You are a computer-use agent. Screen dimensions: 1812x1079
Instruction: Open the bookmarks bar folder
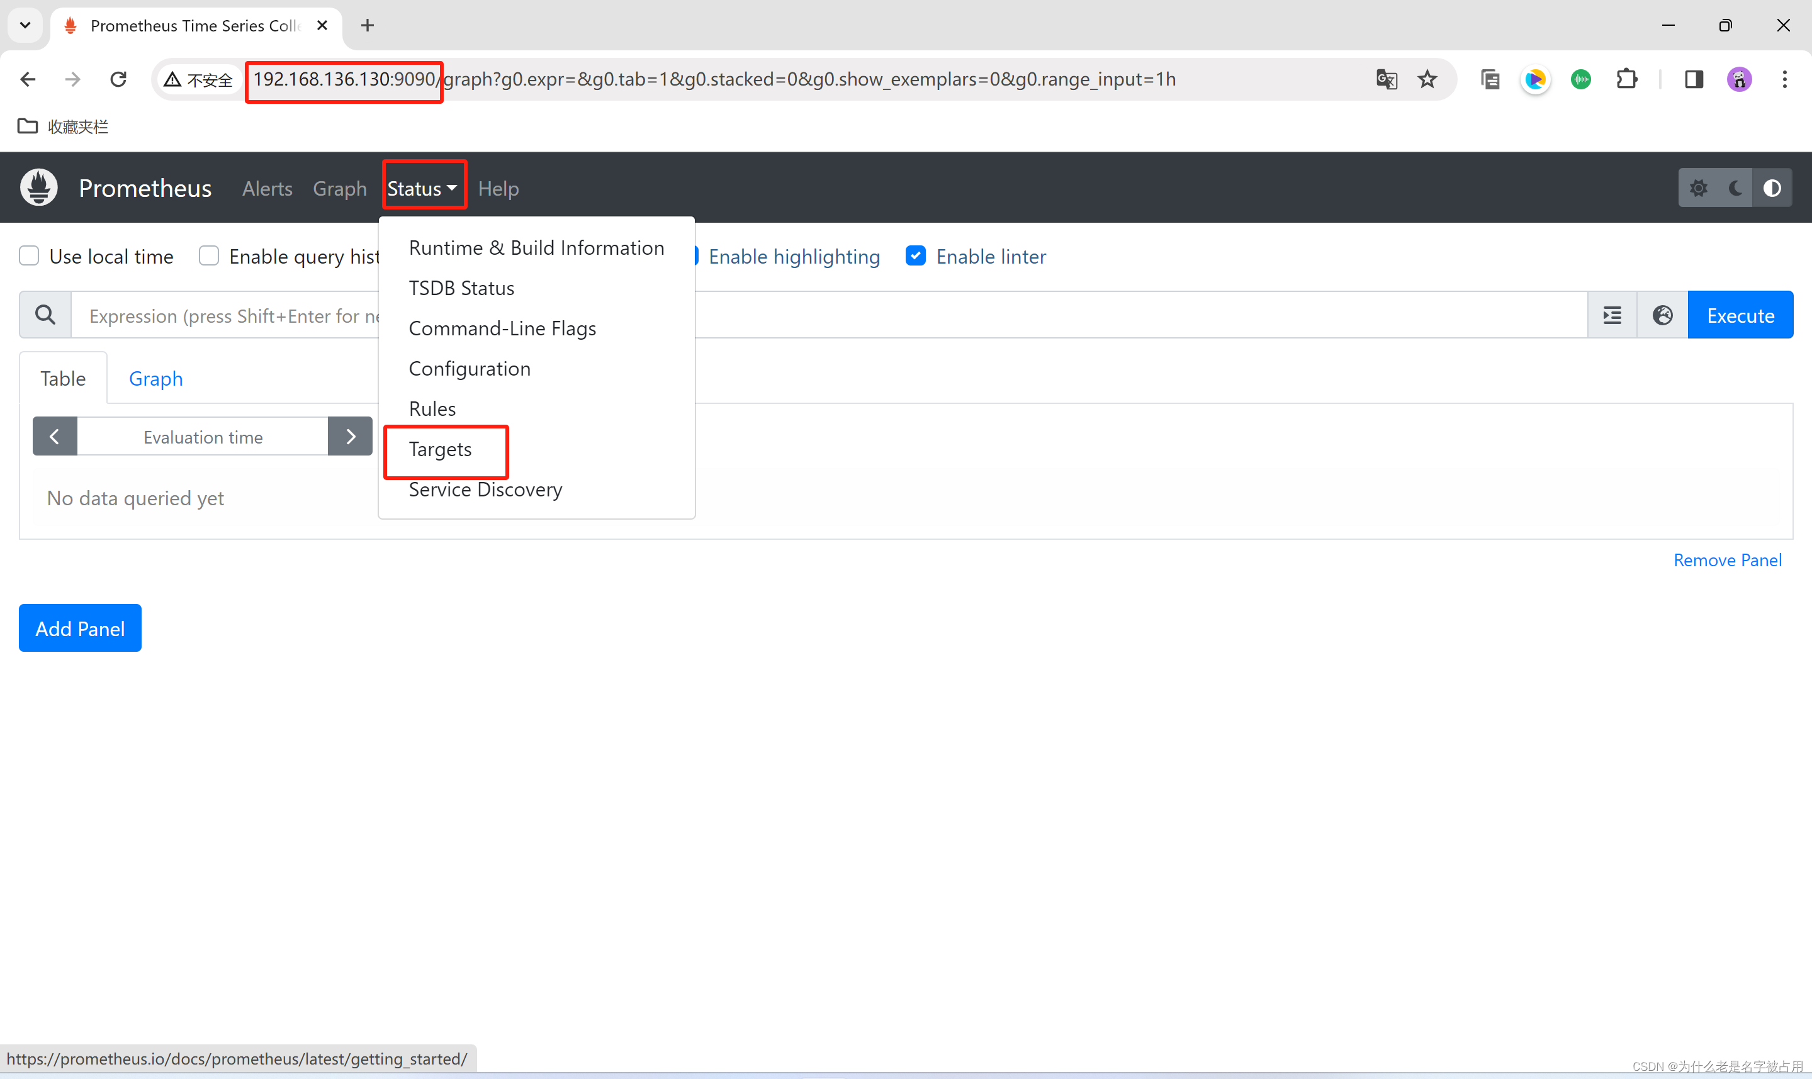pyautogui.click(x=62, y=126)
